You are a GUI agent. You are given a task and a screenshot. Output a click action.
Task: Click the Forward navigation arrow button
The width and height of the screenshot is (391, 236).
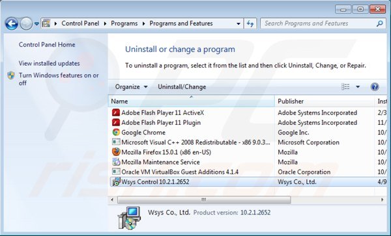point(26,24)
